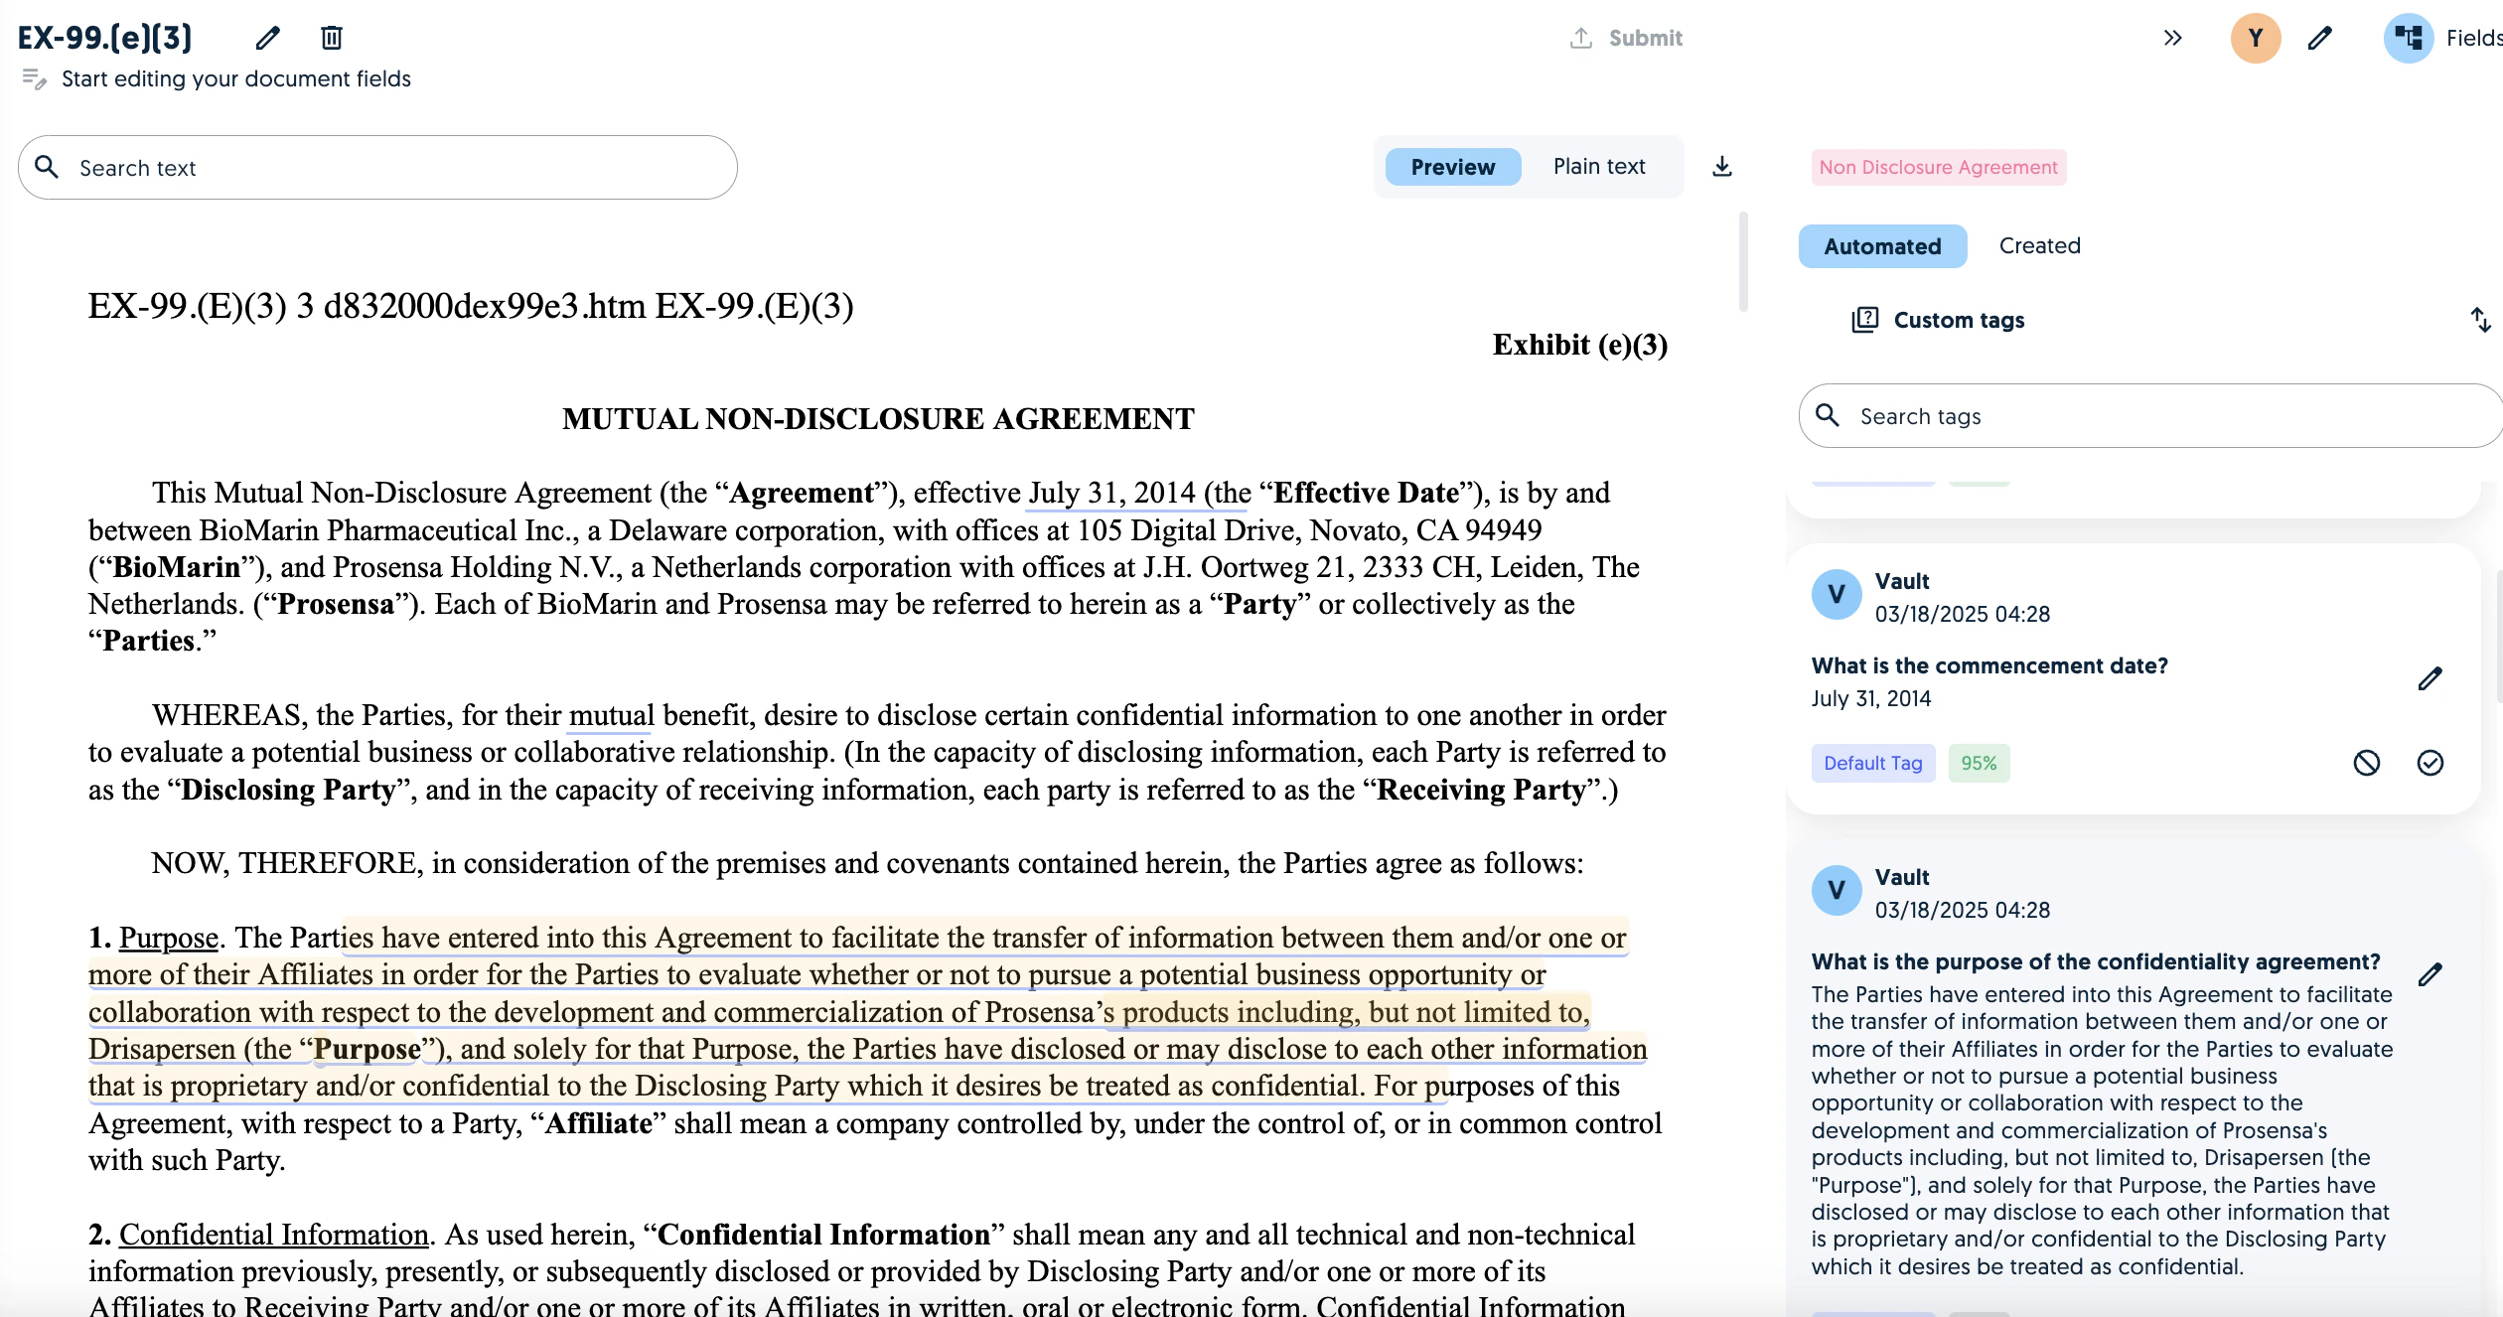Click Start editing your document fields text
This screenshot has width=2503, height=1317.
coord(236,78)
